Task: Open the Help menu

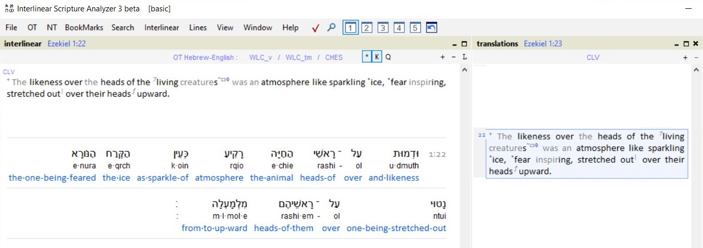Action: [x=290, y=28]
